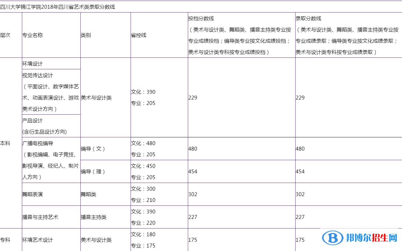Select 175 under 录取分数线

coord(300,240)
